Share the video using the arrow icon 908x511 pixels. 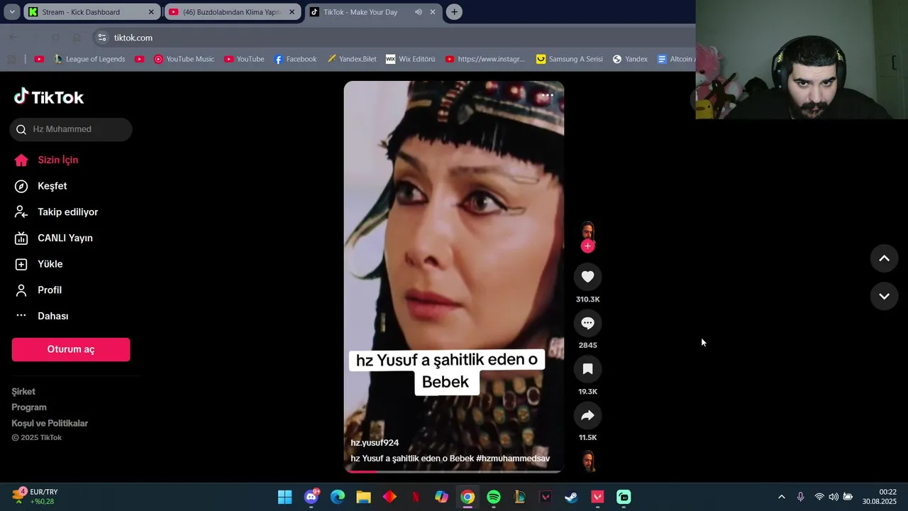587,415
